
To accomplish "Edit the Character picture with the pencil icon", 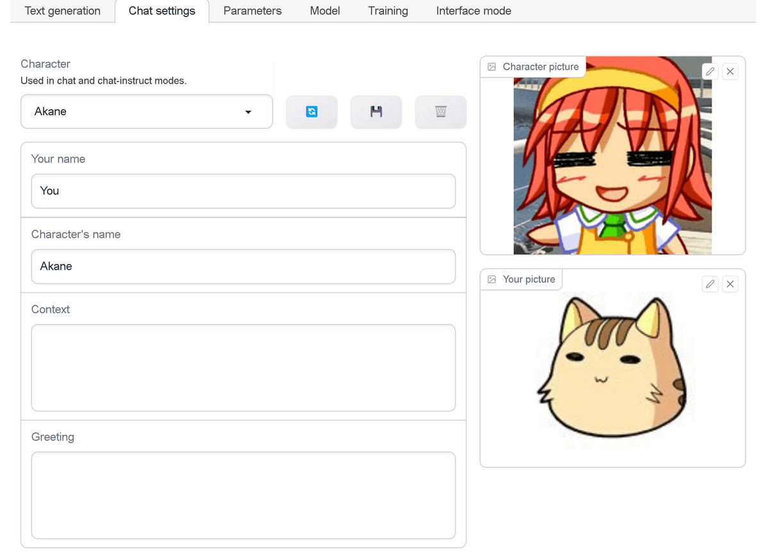I will click(x=710, y=72).
